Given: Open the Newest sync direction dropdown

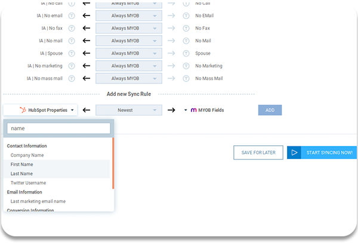Looking at the screenshot, I should click(x=129, y=110).
